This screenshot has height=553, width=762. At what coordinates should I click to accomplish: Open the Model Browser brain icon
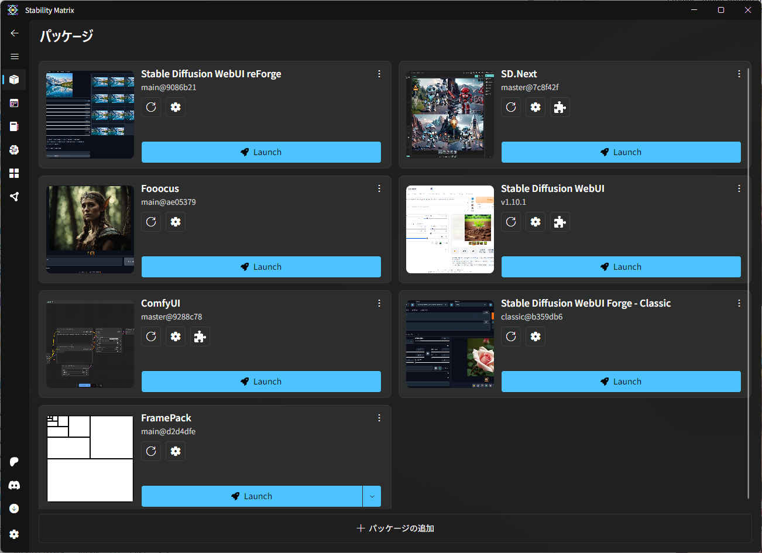14,150
